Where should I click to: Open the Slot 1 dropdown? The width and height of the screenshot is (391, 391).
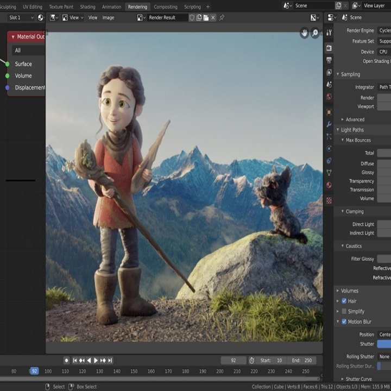pyautogui.click(x=21, y=17)
